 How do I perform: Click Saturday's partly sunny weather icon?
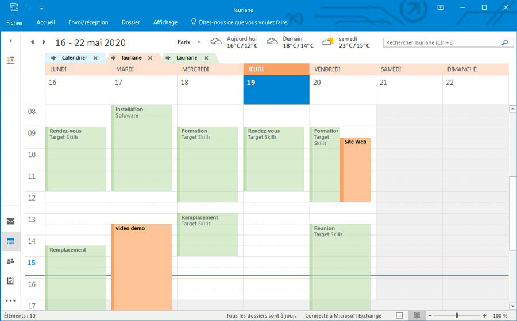click(x=328, y=41)
